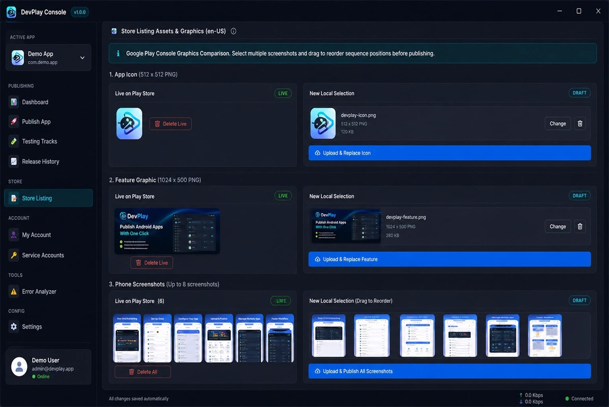Click the LIVE badge in App Icon section
Screen dimensions: 609x407
point(283,93)
